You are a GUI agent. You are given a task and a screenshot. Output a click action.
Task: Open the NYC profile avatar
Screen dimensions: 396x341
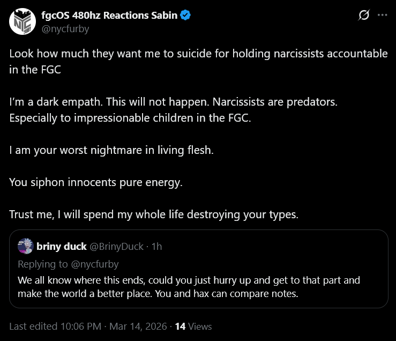point(21,21)
